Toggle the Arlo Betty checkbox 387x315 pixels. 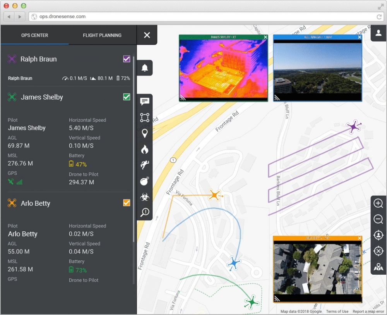(127, 203)
